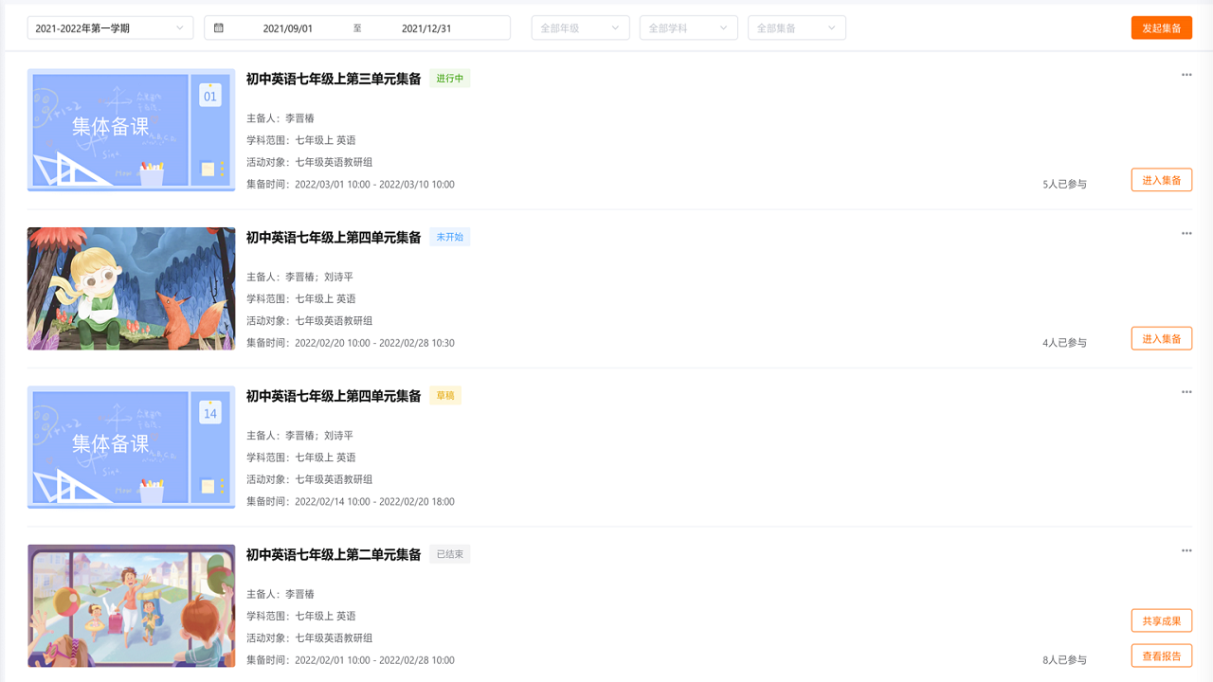Click 进入集备 on 第三单元集备 card
This screenshot has width=1213, height=682.
tap(1161, 179)
